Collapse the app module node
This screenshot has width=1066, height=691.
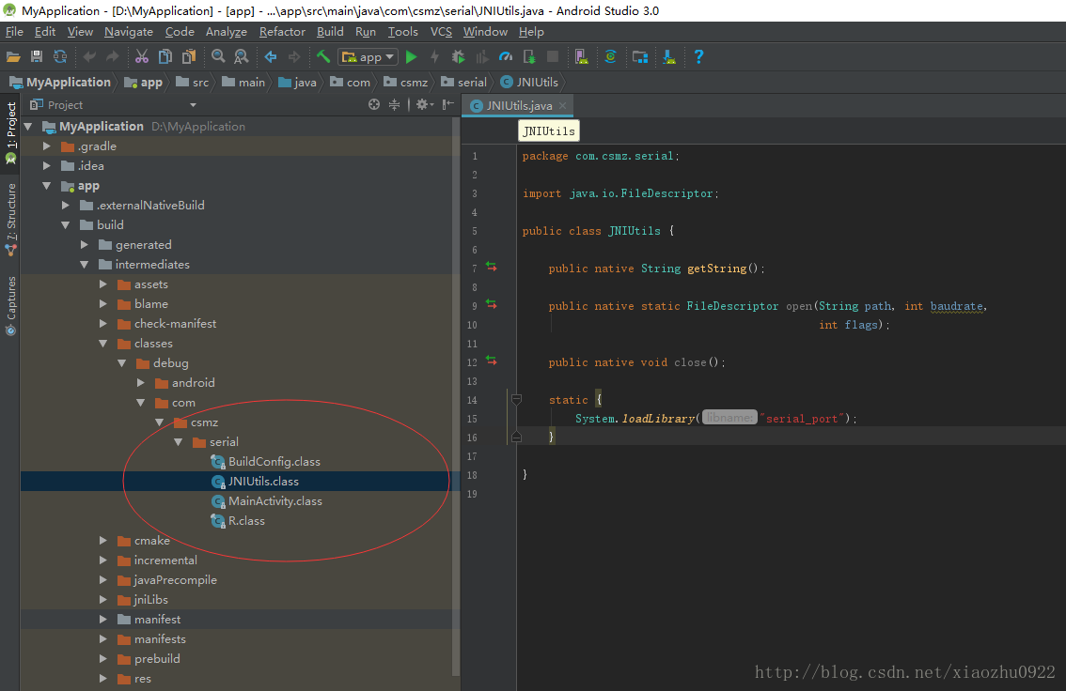(x=46, y=185)
